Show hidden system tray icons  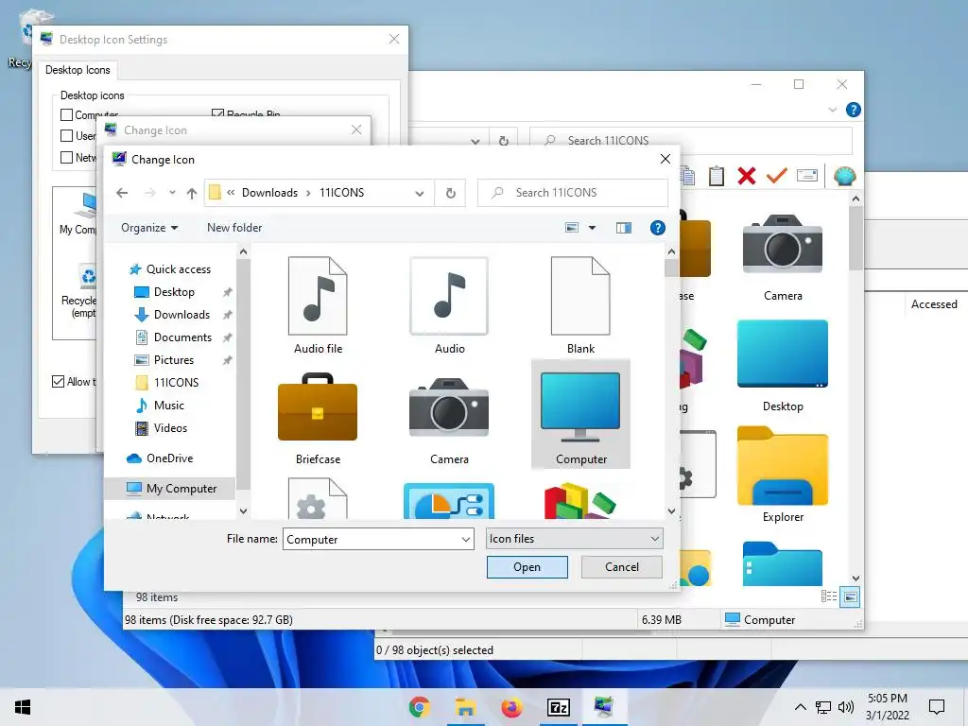800,707
